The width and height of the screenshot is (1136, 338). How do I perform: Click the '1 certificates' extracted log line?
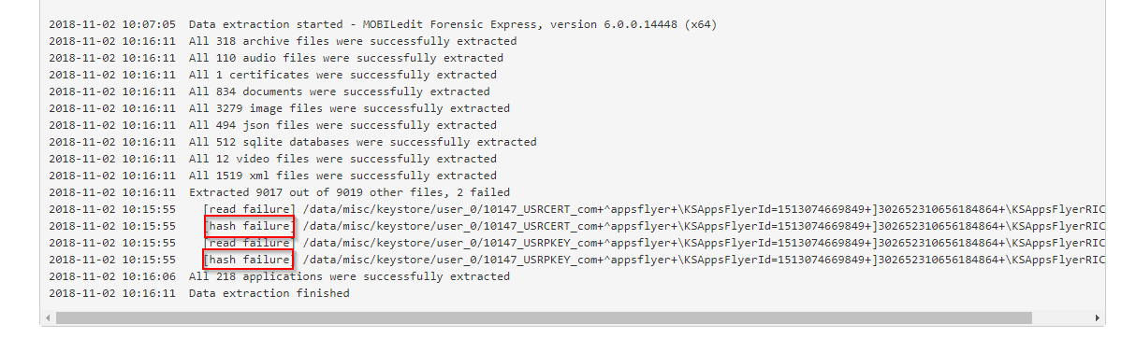tap(272, 75)
